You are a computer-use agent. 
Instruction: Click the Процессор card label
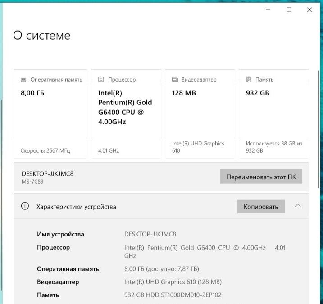tap(122, 80)
